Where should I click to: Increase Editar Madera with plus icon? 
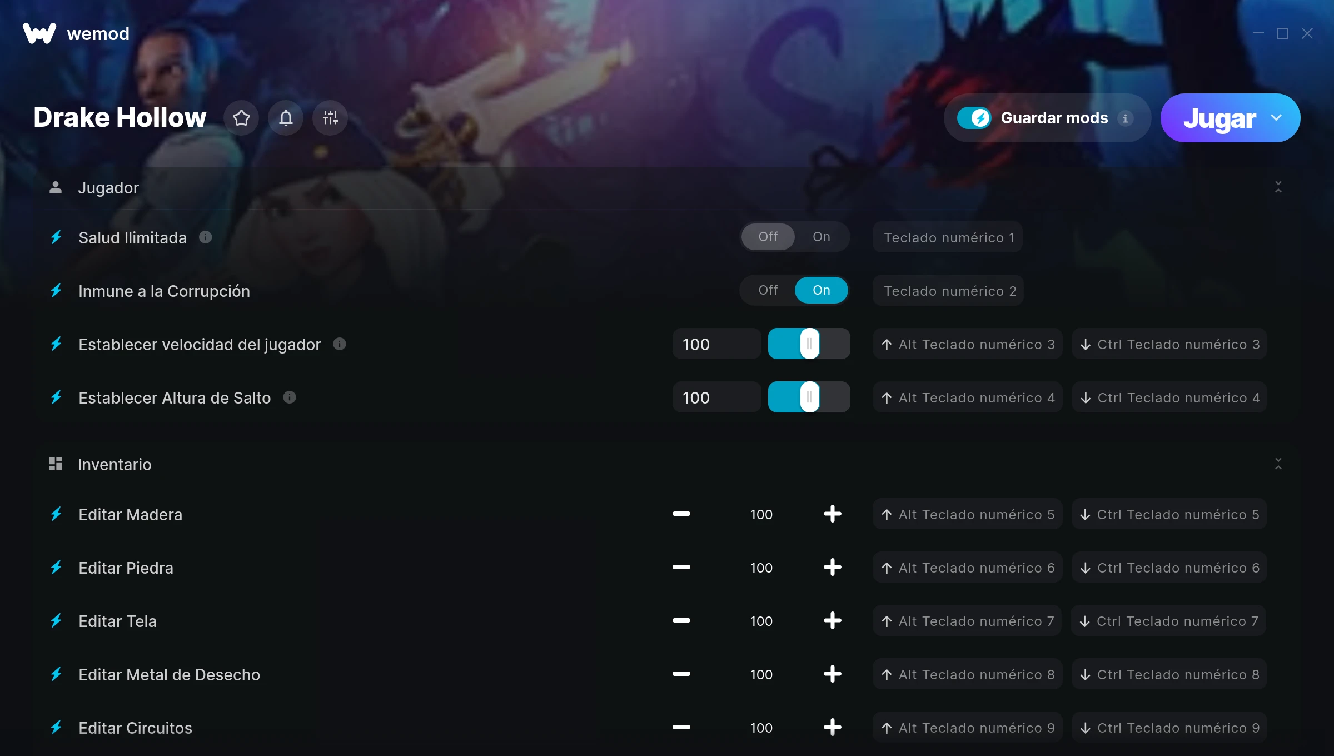pyautogui.click(x=832, y=514)
